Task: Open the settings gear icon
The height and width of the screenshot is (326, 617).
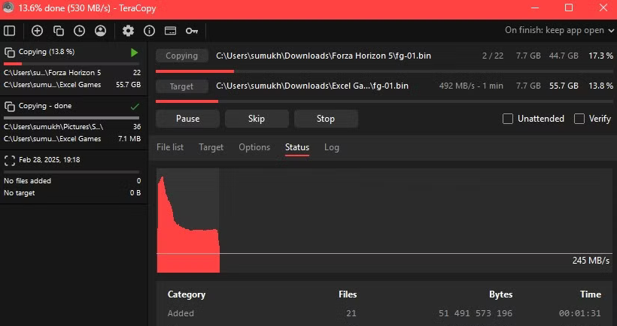Action: [x=128, y=31]
